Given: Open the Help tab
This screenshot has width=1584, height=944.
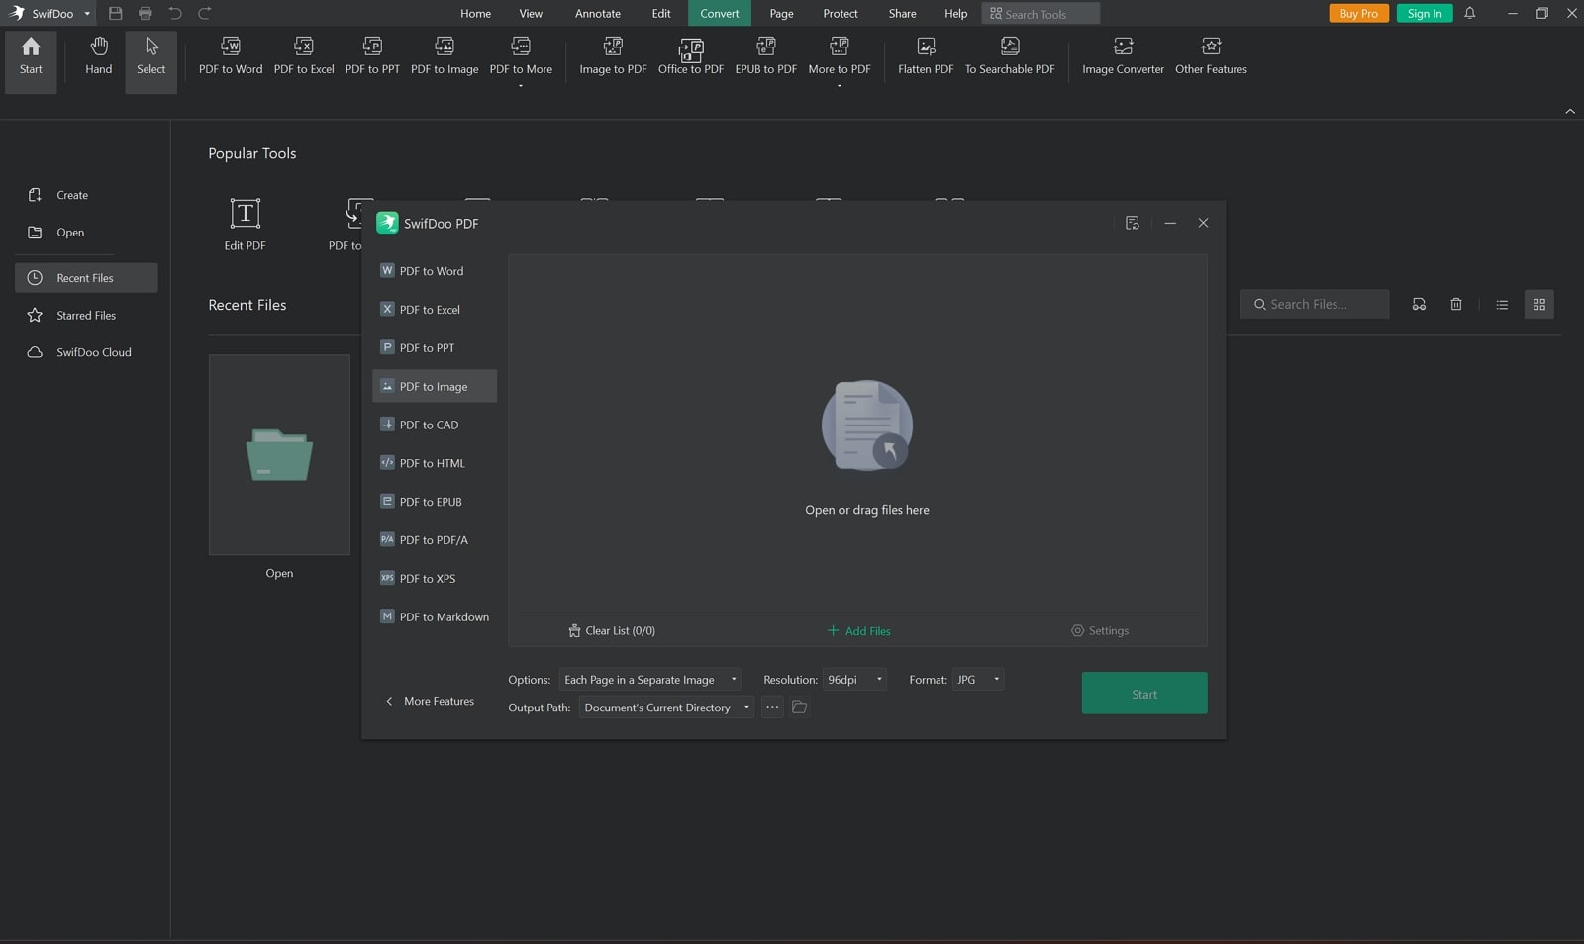Looking at the screenshot, I should click(x=955, y=13).
